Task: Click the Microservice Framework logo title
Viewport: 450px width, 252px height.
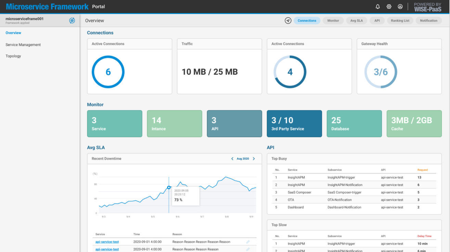Action: [47, 6]
